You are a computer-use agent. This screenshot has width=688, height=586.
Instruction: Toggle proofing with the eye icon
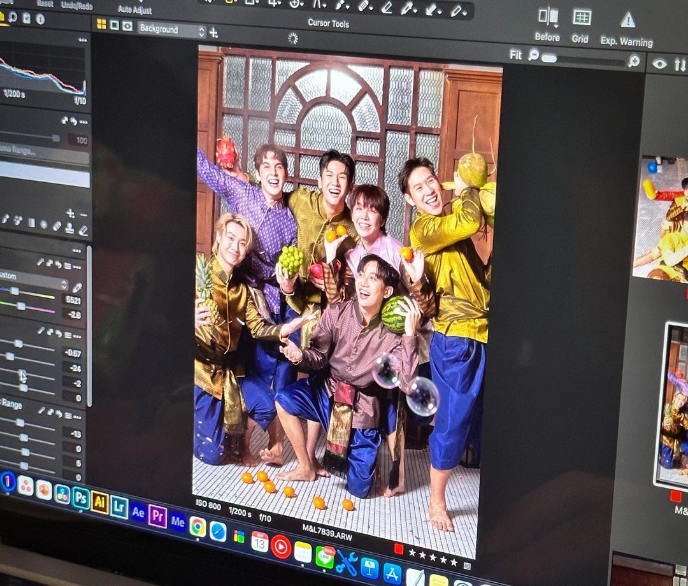tap(659, 64)
